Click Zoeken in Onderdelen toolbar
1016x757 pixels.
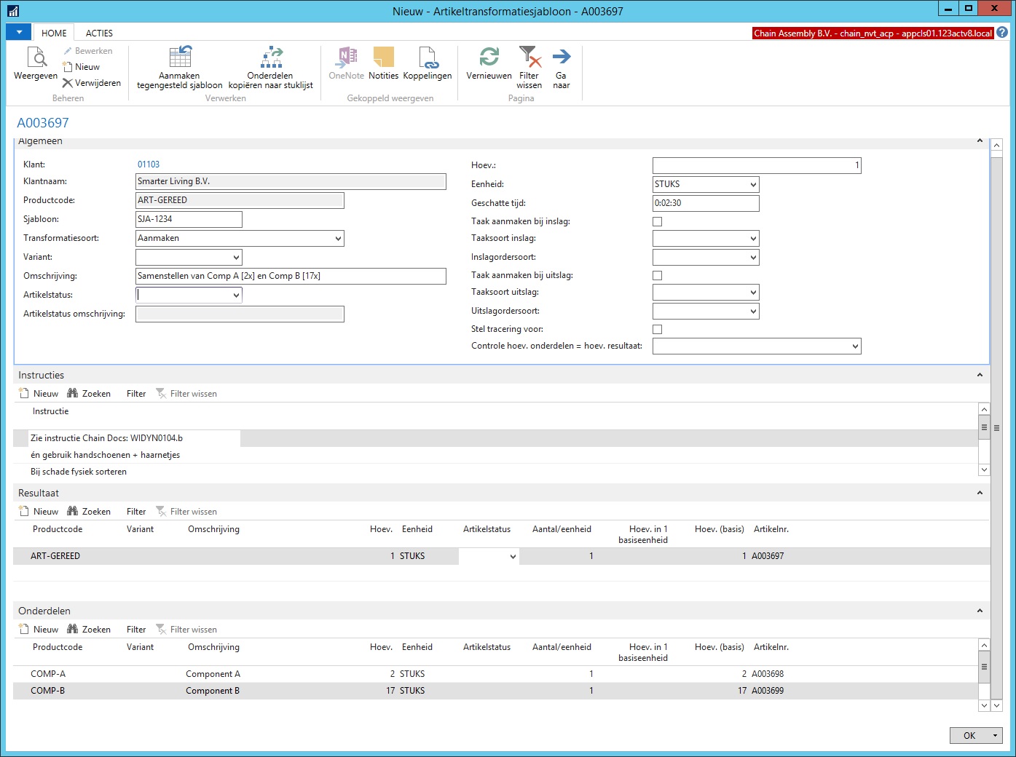[x=89, y=630]
